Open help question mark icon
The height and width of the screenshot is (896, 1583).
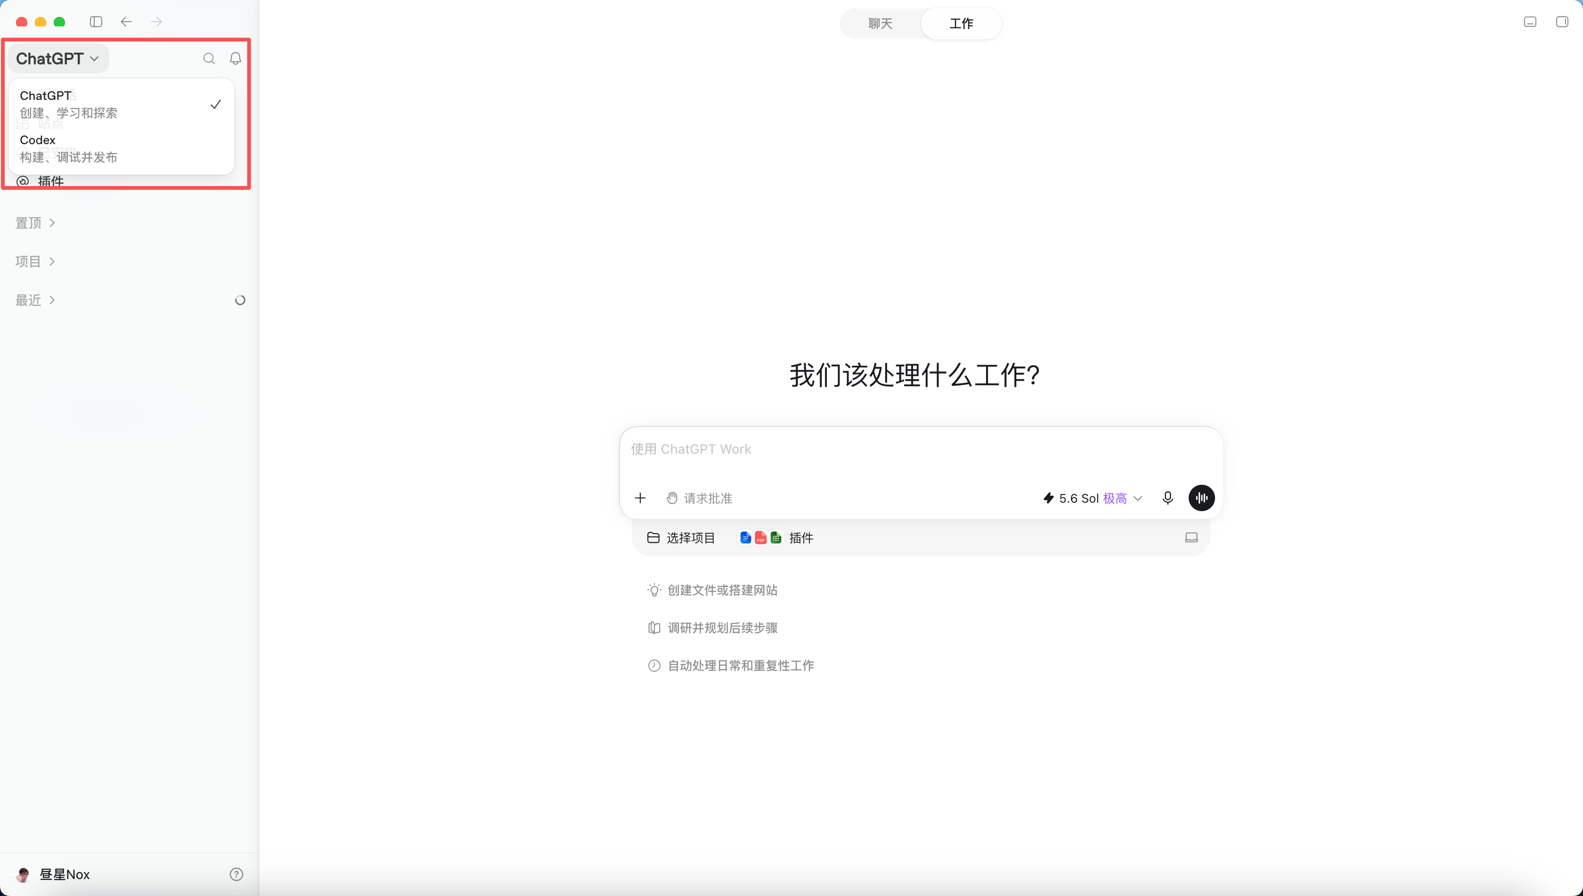237,874
